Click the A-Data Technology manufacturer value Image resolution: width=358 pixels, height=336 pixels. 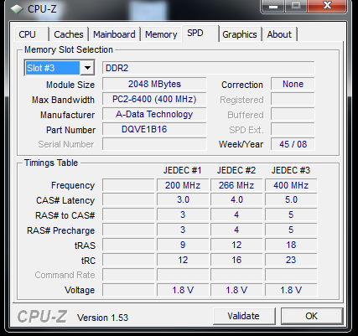pyautogui.click(x=154, y=114)
